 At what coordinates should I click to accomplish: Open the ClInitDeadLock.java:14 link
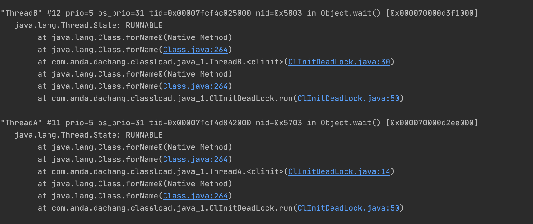339,171
